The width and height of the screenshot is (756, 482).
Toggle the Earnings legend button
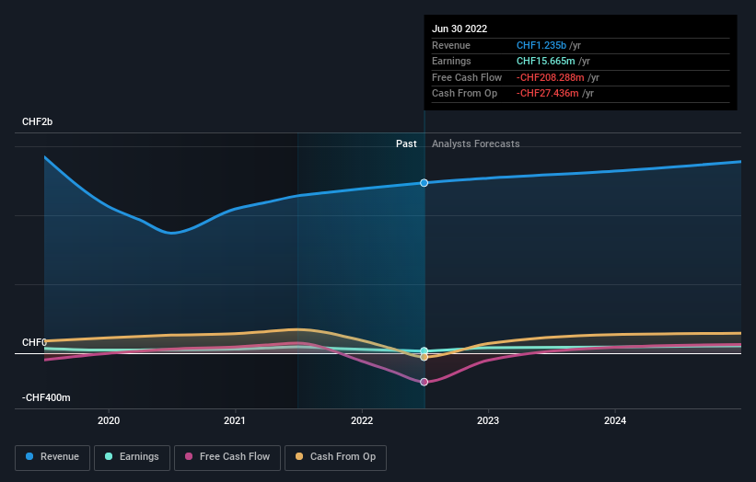(132, 457)
